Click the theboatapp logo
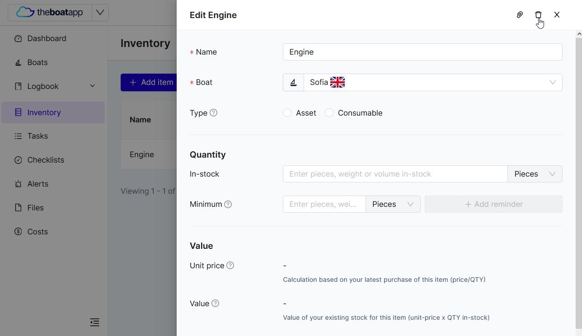Image resolution: width=582 pixels, height=336 pixels. [x=50, y=12]
